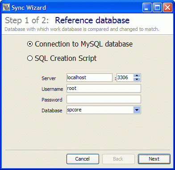Focus the empty Password field
This screenshot has width=175, height=170.
[x=104, y=99]
